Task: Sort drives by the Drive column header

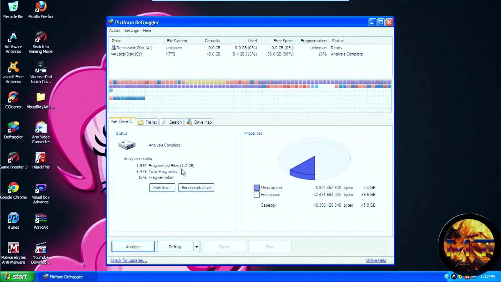Action: point(136,41)
